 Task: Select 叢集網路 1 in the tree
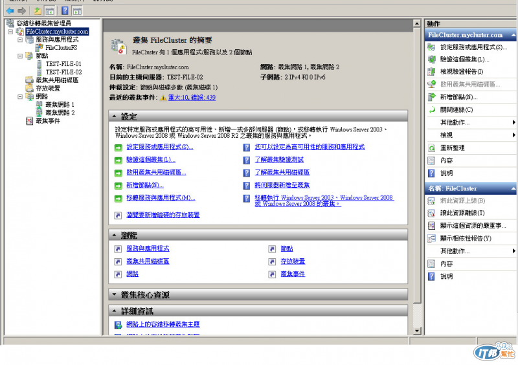pos(60,105)
